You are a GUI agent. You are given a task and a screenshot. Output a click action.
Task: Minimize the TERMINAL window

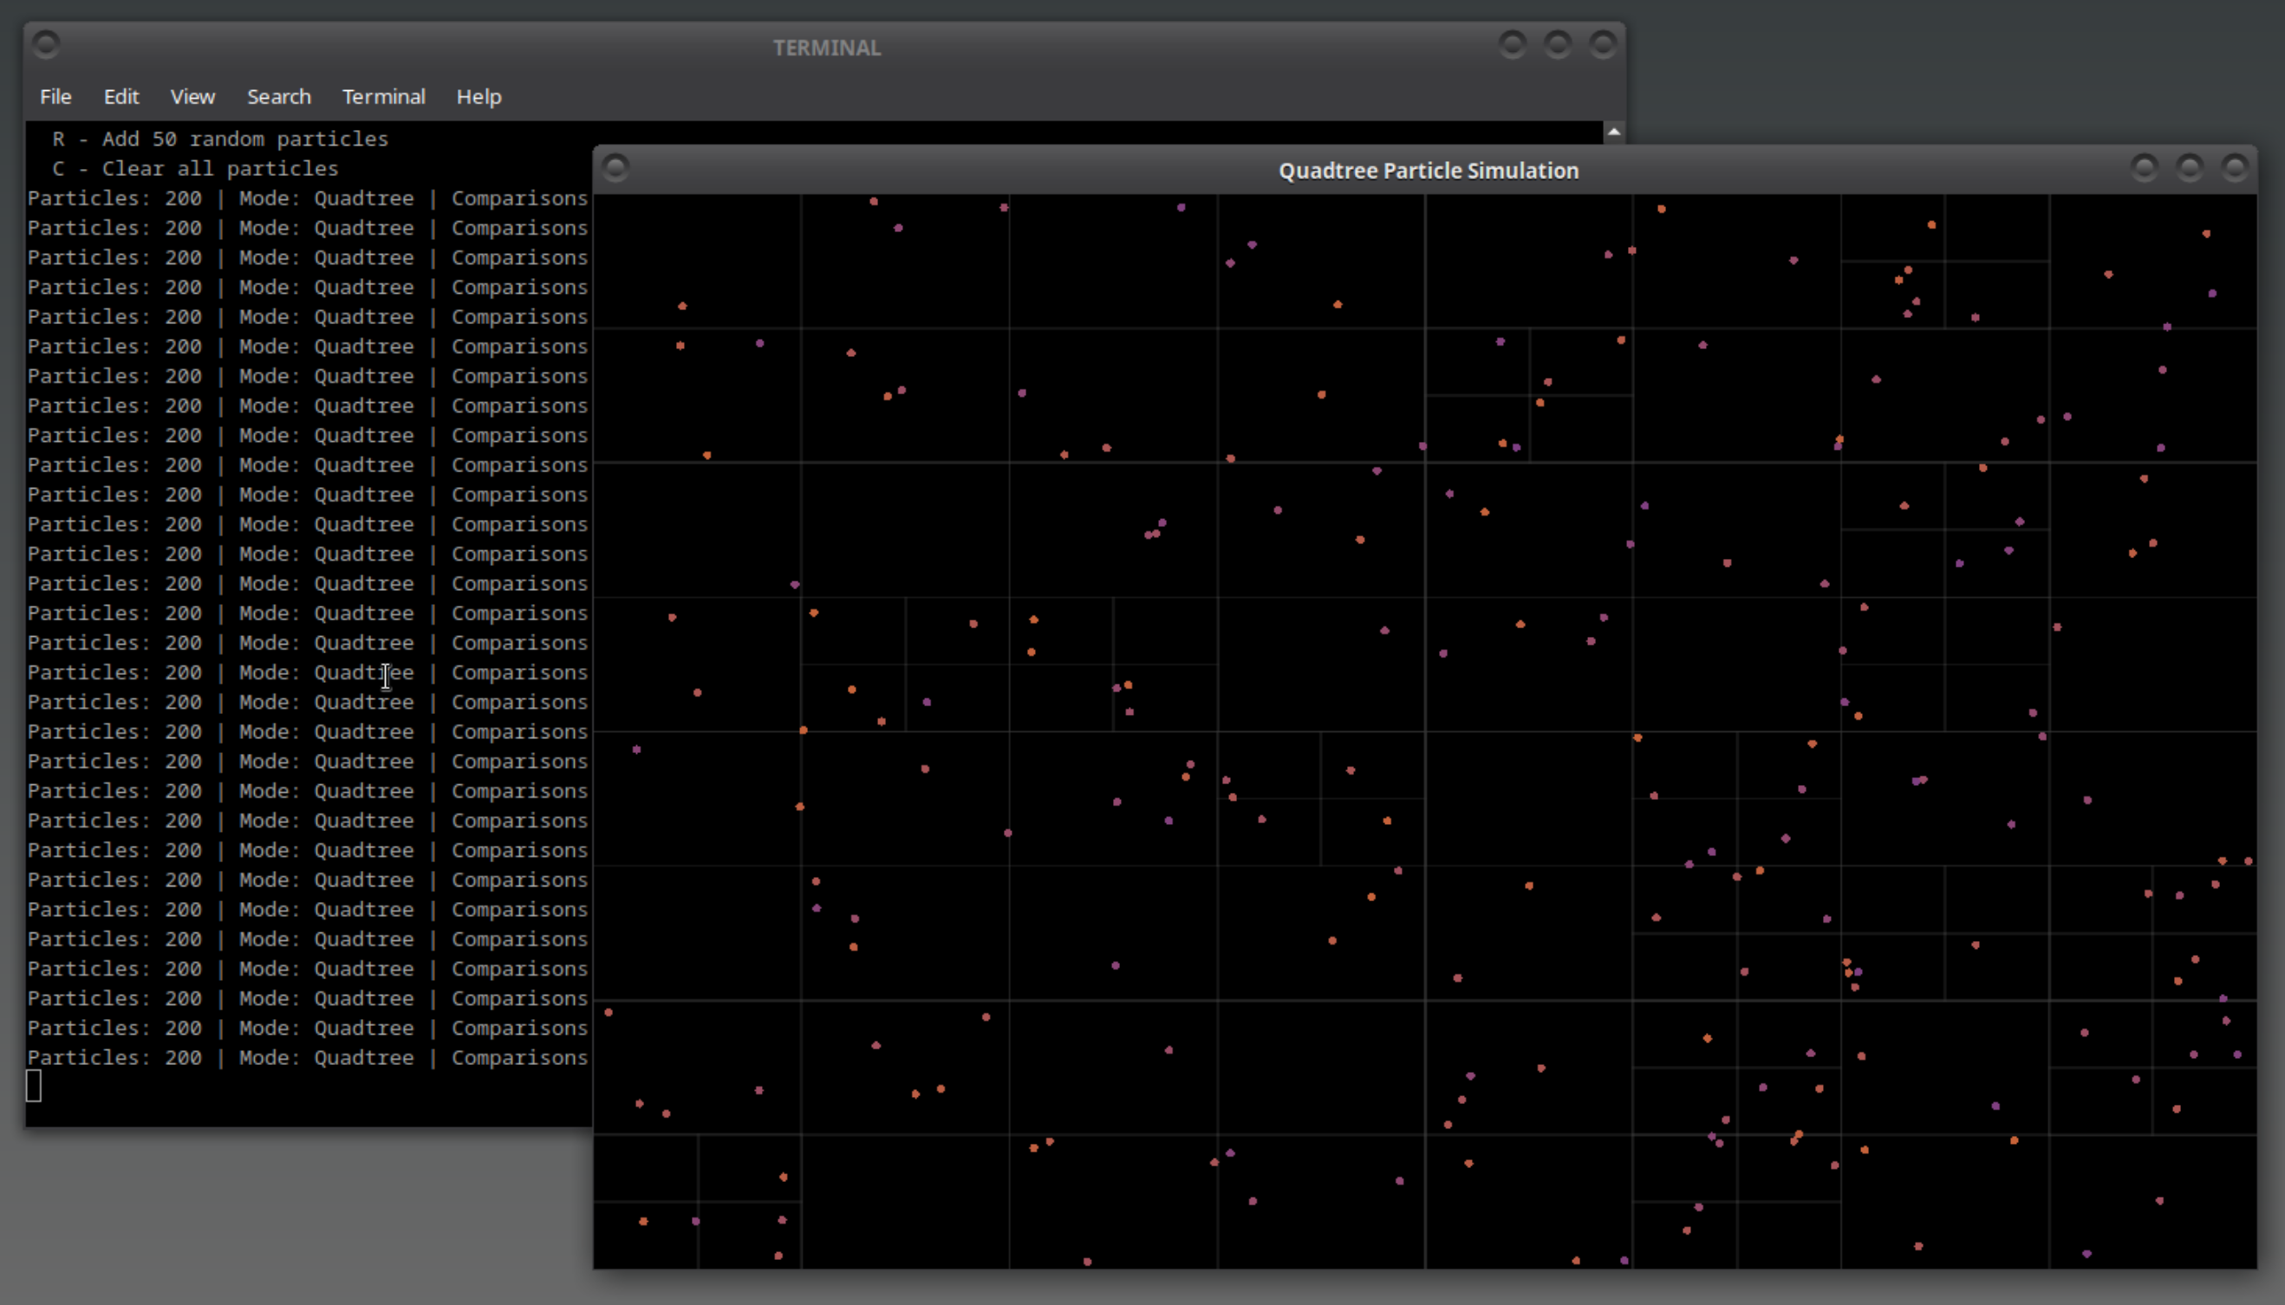click(x=1513, y=44)
